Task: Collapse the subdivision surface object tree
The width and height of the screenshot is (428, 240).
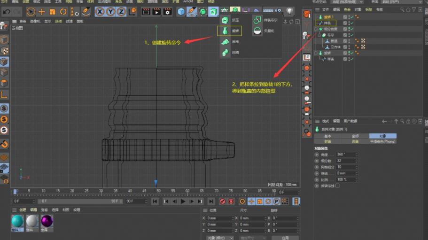Action: coord(316,29)
